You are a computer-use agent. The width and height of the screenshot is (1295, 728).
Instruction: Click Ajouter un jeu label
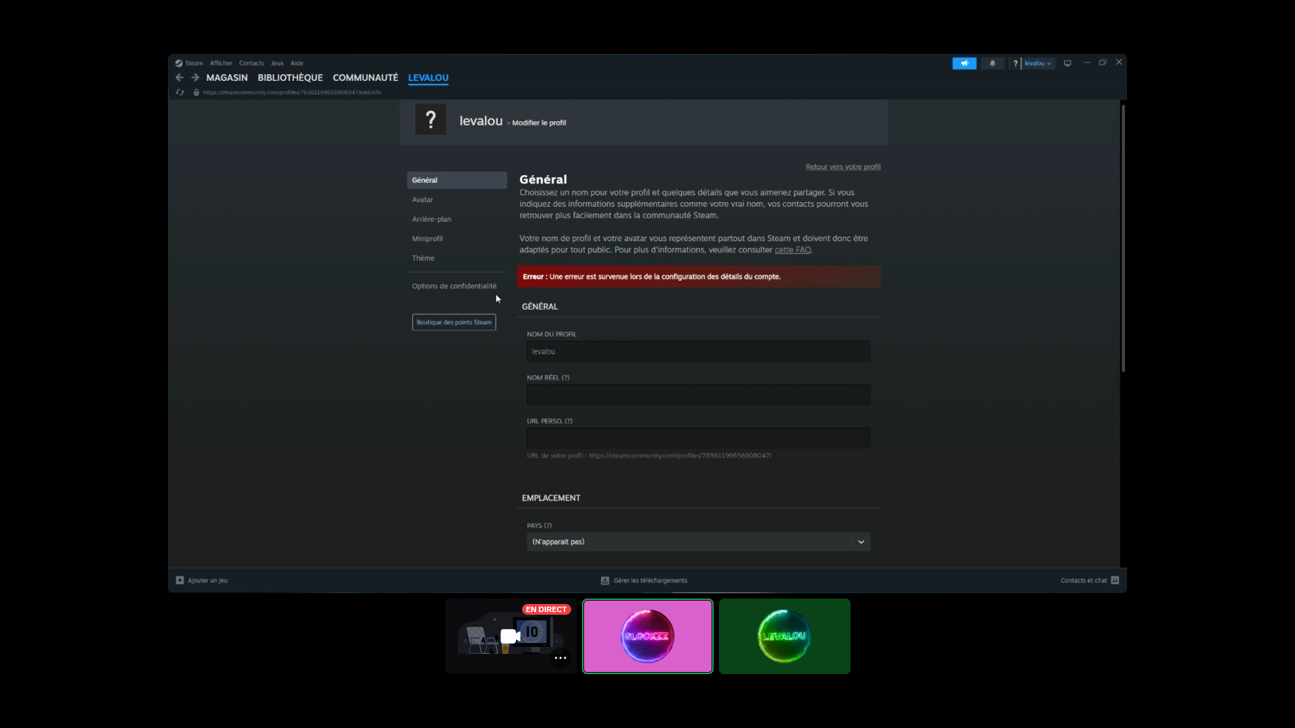point(208,580)
